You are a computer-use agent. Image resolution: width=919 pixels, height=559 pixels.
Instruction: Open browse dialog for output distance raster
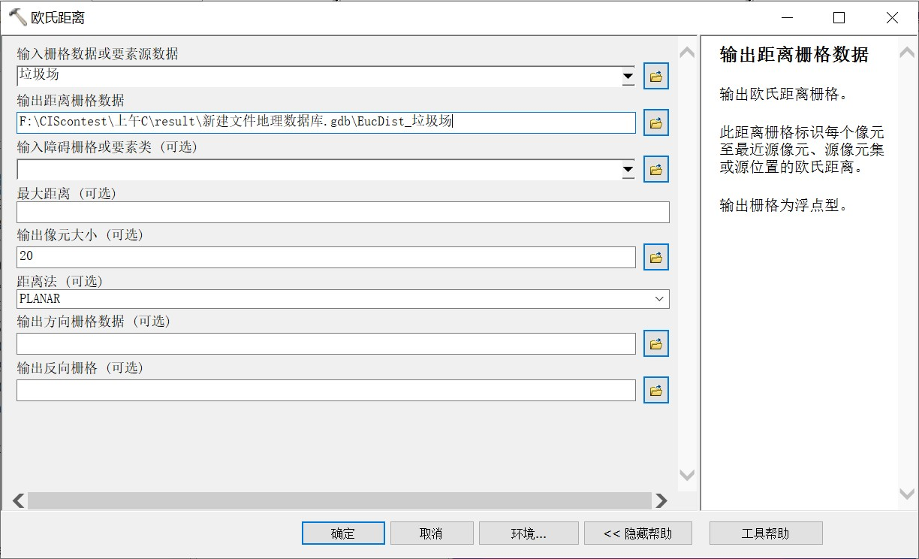[655, 122]
